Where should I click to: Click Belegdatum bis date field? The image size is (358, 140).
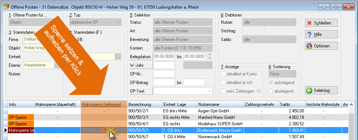click(x=194, y=56)
